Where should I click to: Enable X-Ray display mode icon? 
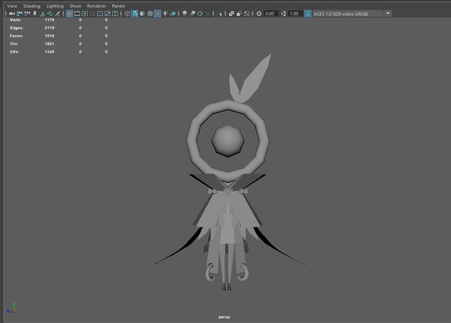(231, 14)
